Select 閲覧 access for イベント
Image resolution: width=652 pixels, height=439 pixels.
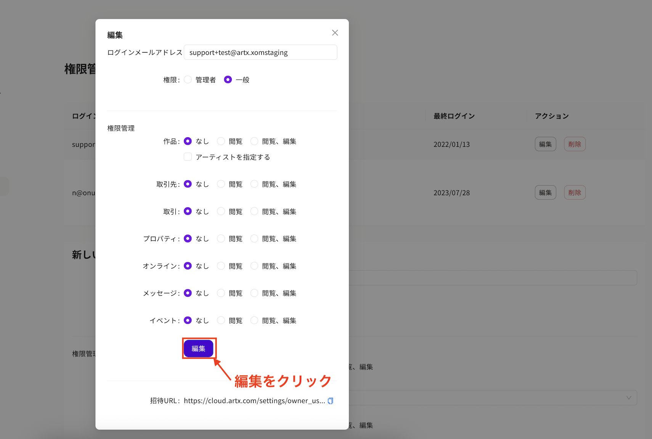click(221, 320)
